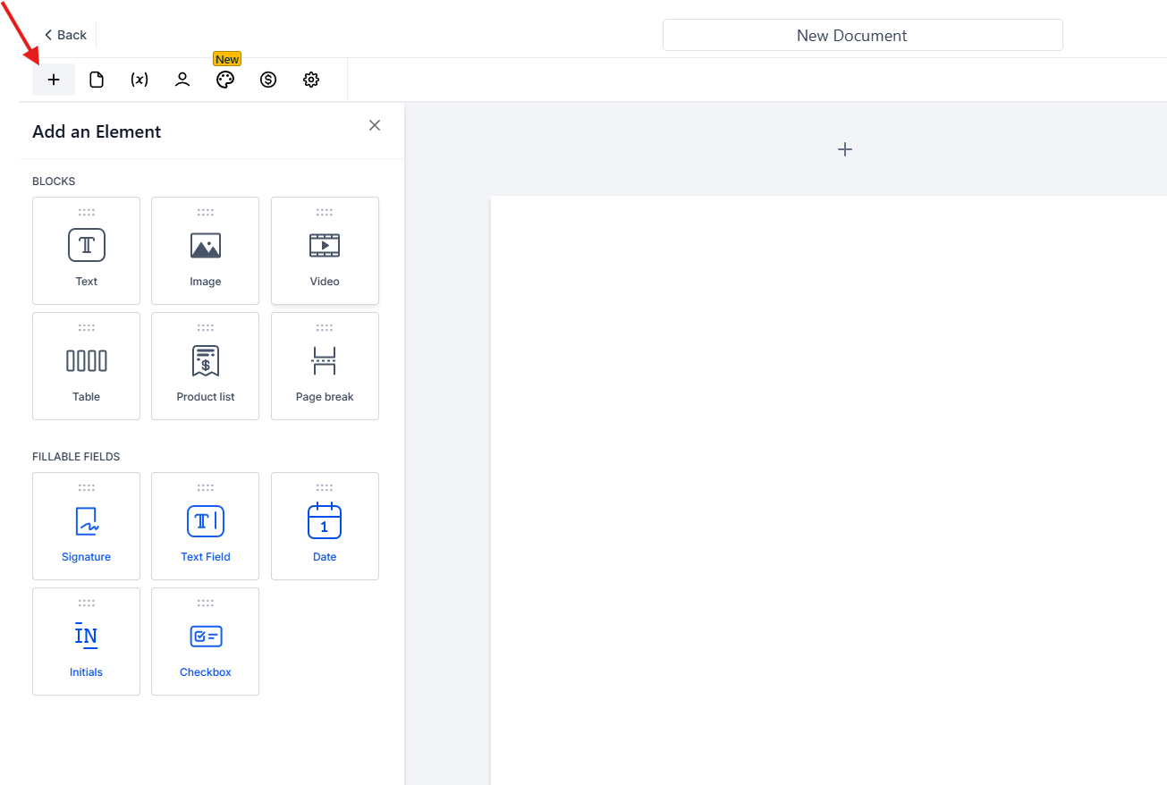Open the settings gear icon
Screen dimensions: 1167x785
[311, 80]
